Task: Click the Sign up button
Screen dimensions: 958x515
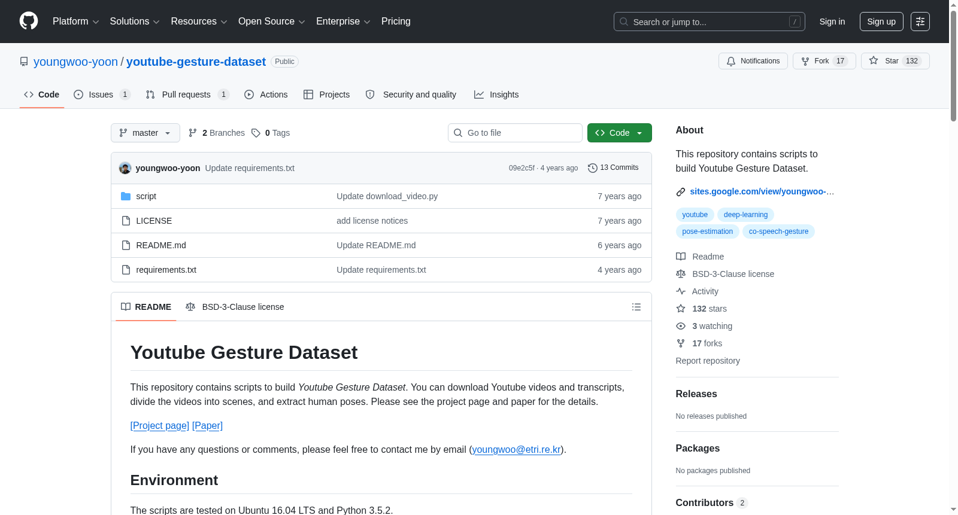Action: 881,22
